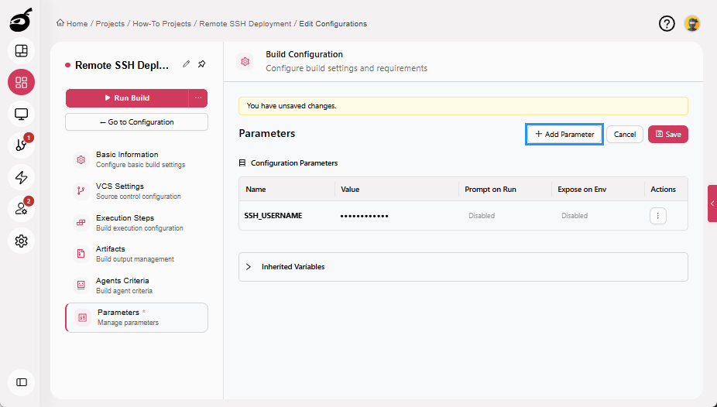
Task: Open the Basic Information section
Action: tap(136, 159)
